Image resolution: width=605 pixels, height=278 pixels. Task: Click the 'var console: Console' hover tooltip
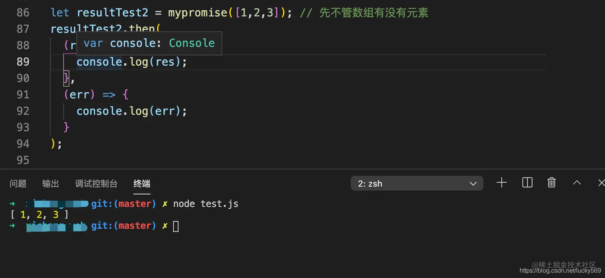coord(149,43)
